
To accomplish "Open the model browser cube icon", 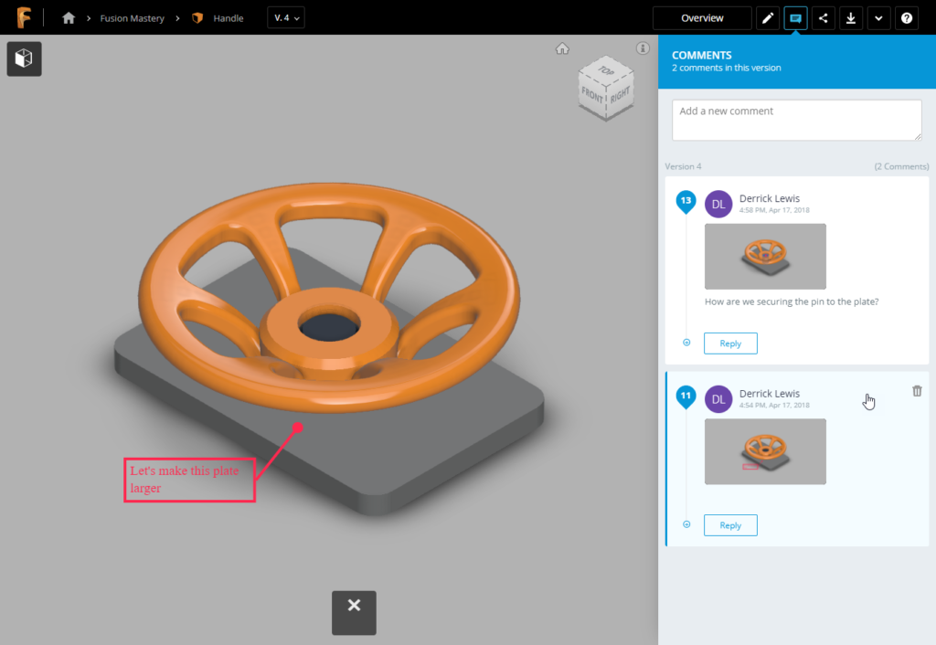I will coord(24,58).
